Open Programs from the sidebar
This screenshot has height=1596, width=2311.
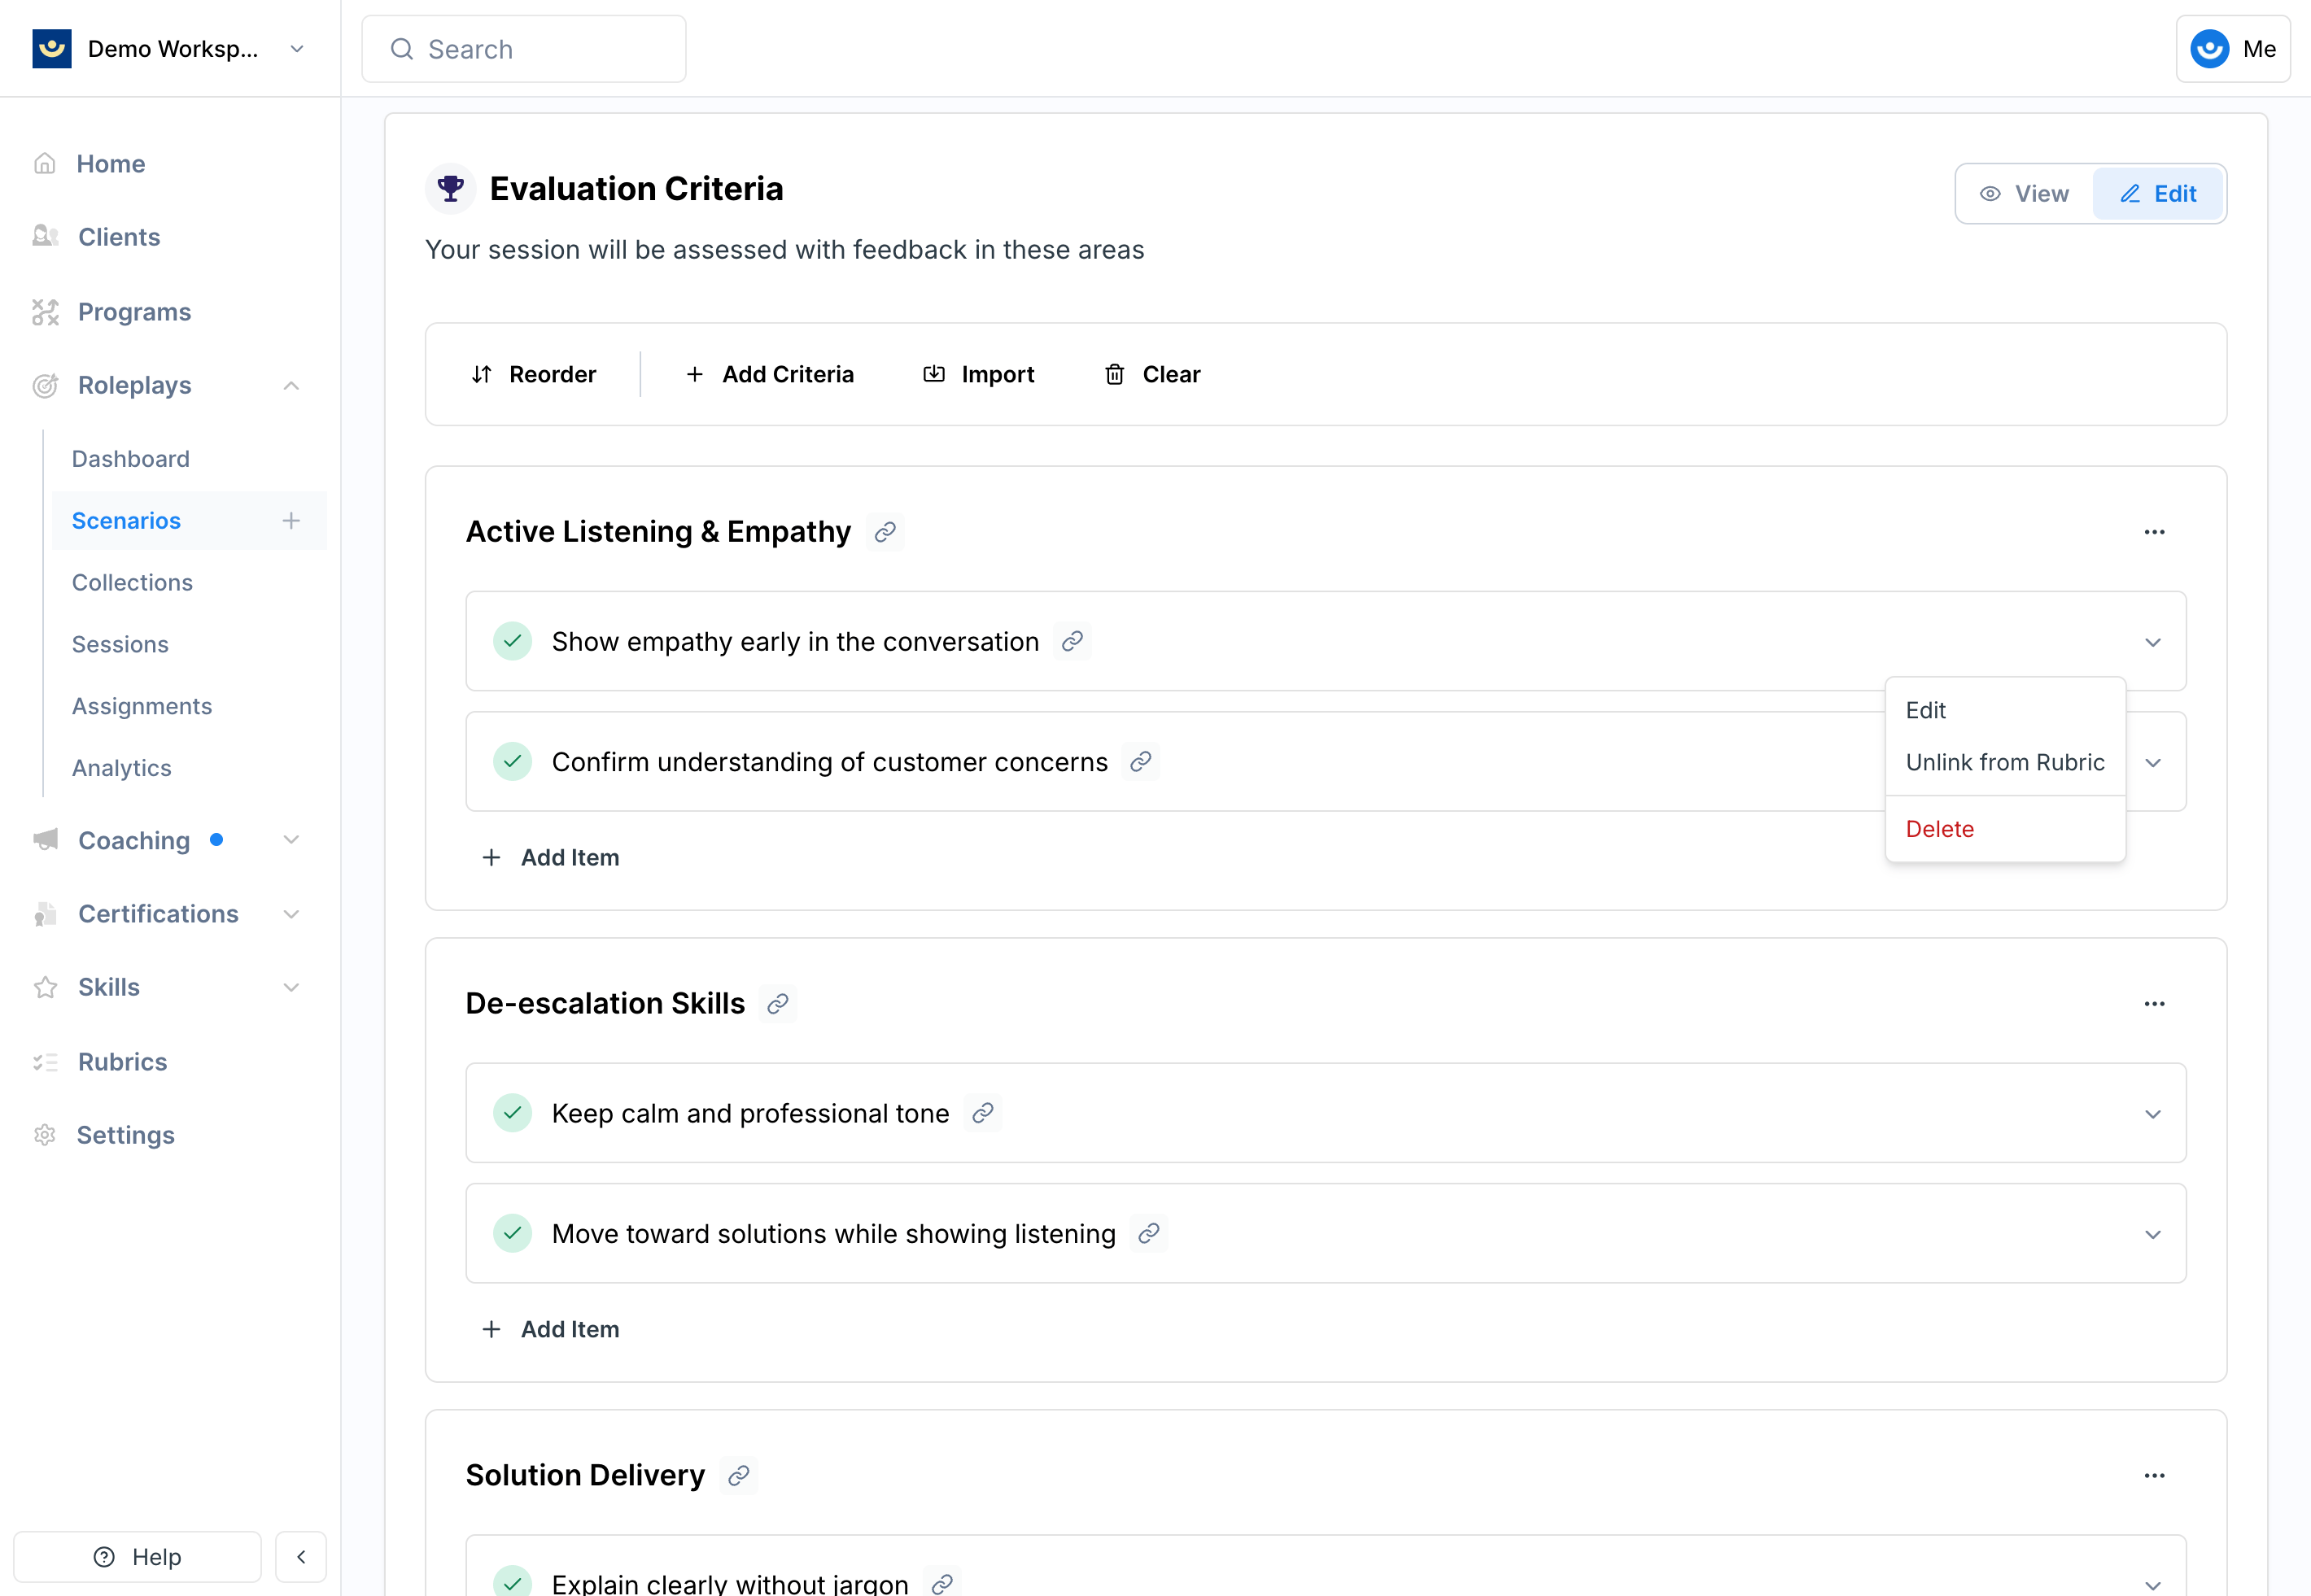[134, 312]
